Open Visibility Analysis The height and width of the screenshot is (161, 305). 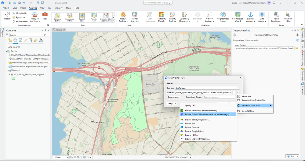click(172, 17)
